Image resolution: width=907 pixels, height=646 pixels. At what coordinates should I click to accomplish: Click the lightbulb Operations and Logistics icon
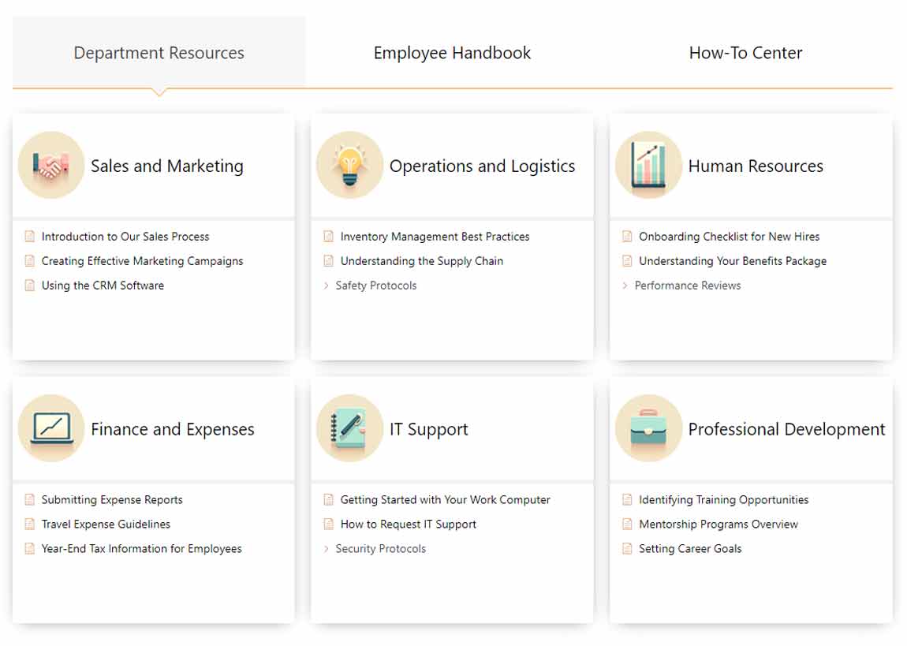coord(350,166)
